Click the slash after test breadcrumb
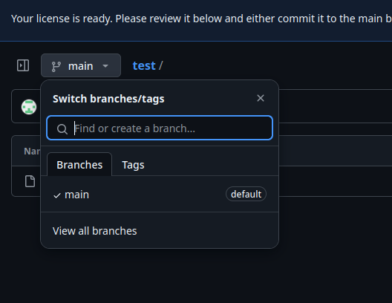The height and width of the screenshot is (303, 392). (161, 66)
